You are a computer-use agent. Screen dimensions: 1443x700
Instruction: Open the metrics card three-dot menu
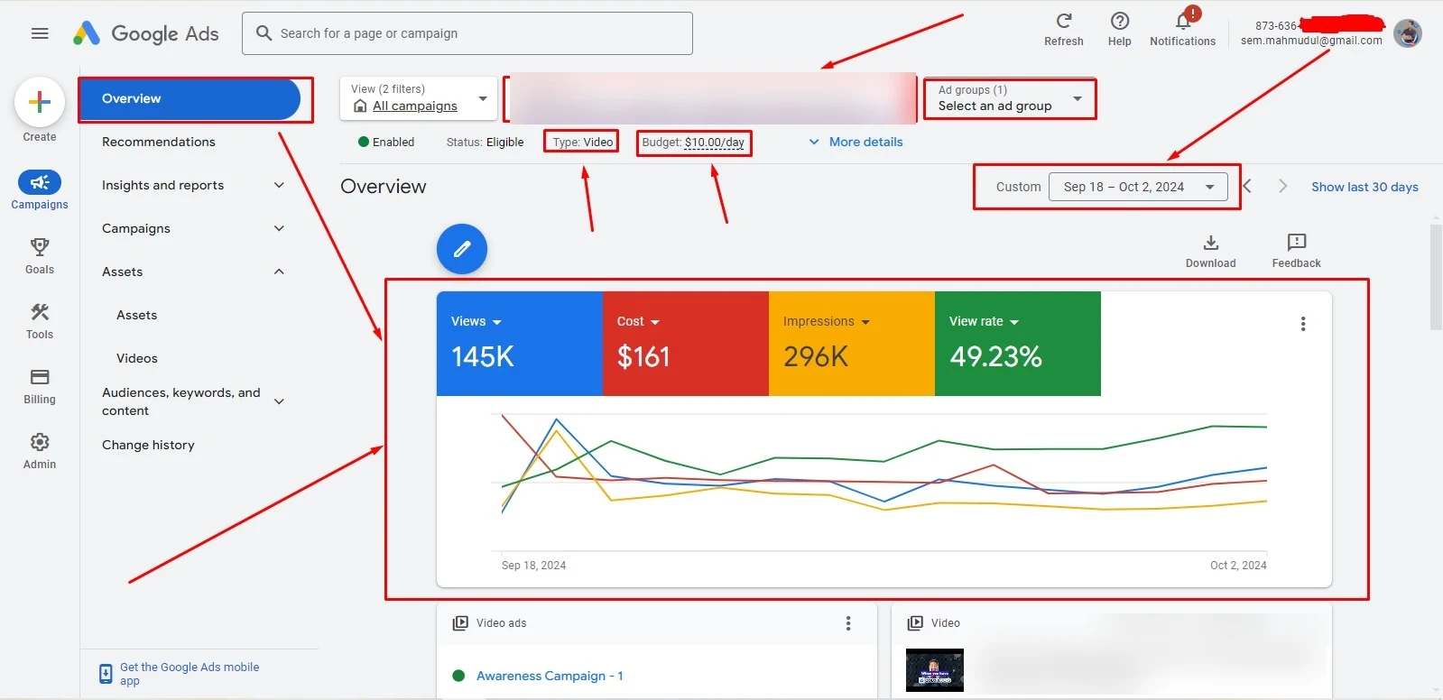(1303, 324)
